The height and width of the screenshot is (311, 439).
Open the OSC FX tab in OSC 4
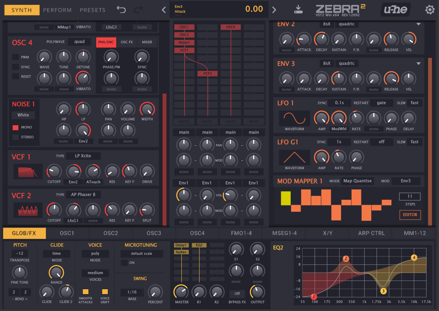point(126,42)
